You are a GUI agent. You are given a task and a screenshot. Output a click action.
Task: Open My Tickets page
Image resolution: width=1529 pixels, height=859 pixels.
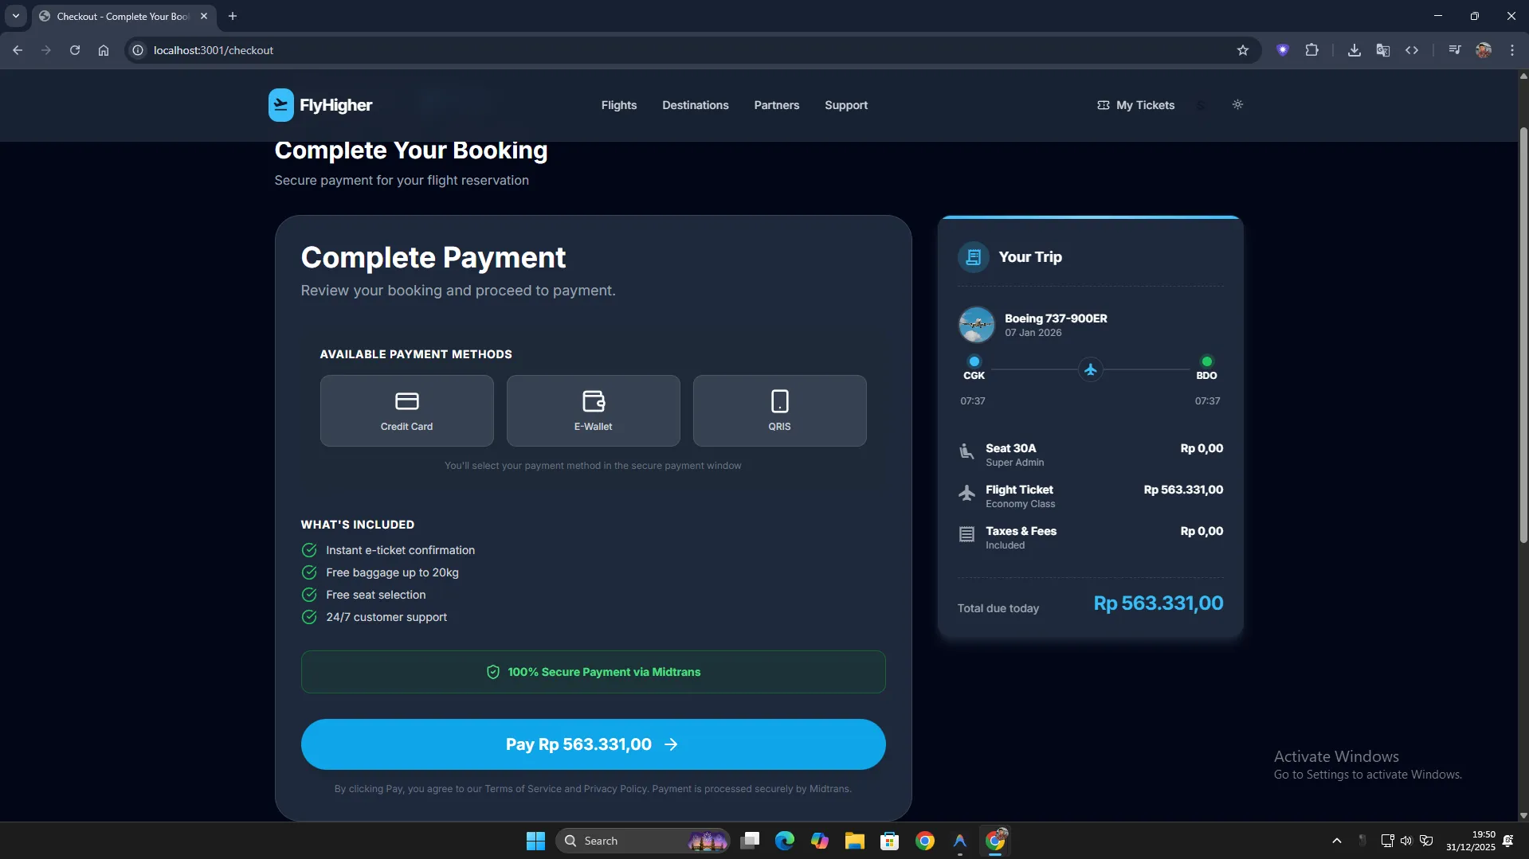pyautogui.click(x=1136, y=105)
